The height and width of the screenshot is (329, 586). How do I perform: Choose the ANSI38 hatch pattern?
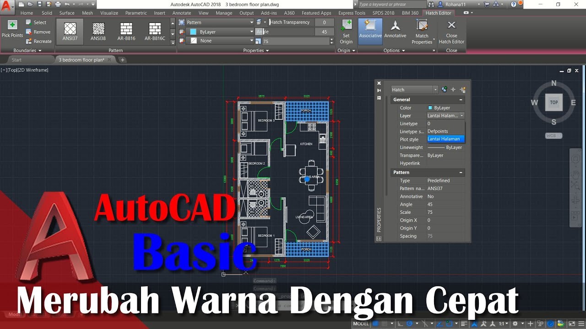pyautogui.click(x=98, y=32)
